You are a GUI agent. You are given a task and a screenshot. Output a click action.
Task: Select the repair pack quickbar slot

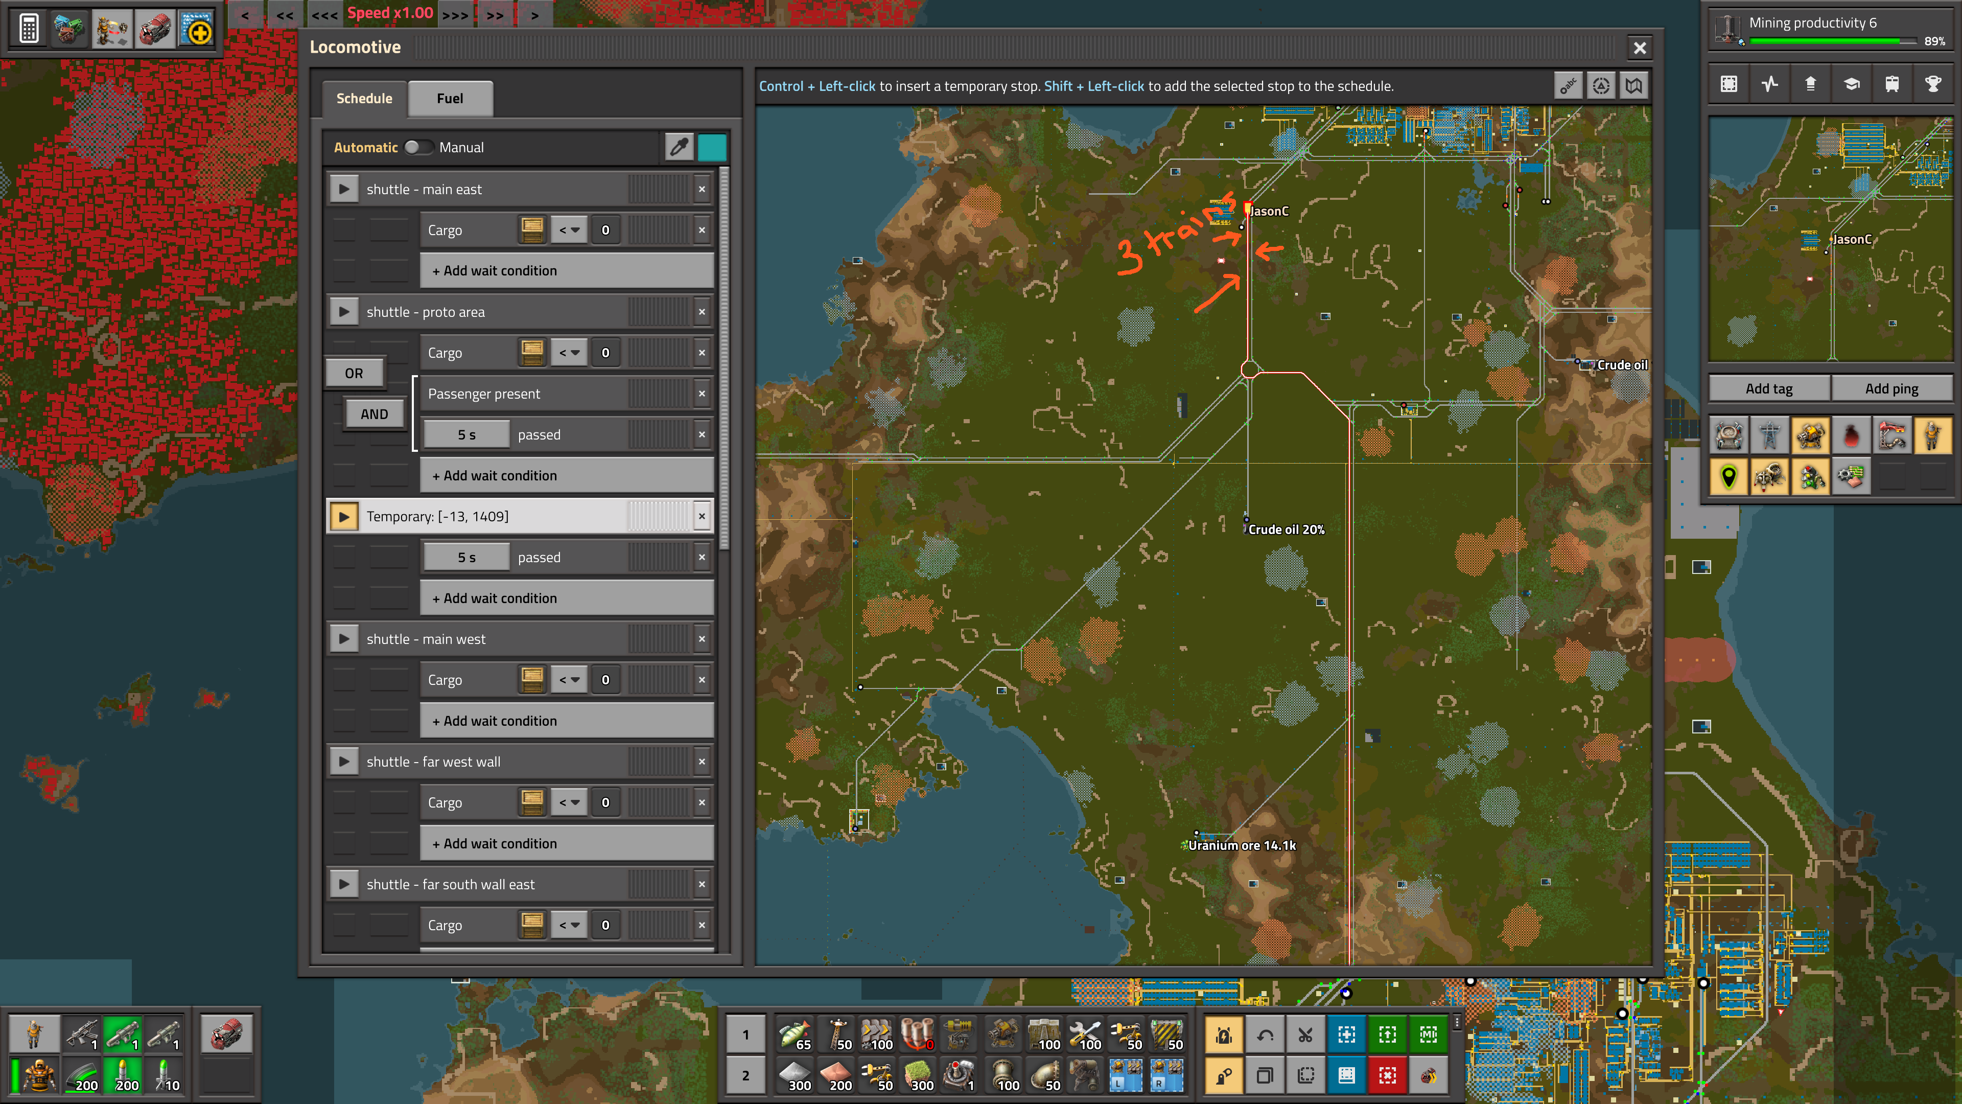pyautogui.click(x=1085, y=1034)
